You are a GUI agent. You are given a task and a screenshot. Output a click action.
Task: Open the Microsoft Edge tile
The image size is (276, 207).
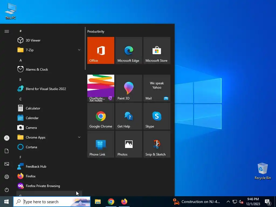[x=129, y=50]
